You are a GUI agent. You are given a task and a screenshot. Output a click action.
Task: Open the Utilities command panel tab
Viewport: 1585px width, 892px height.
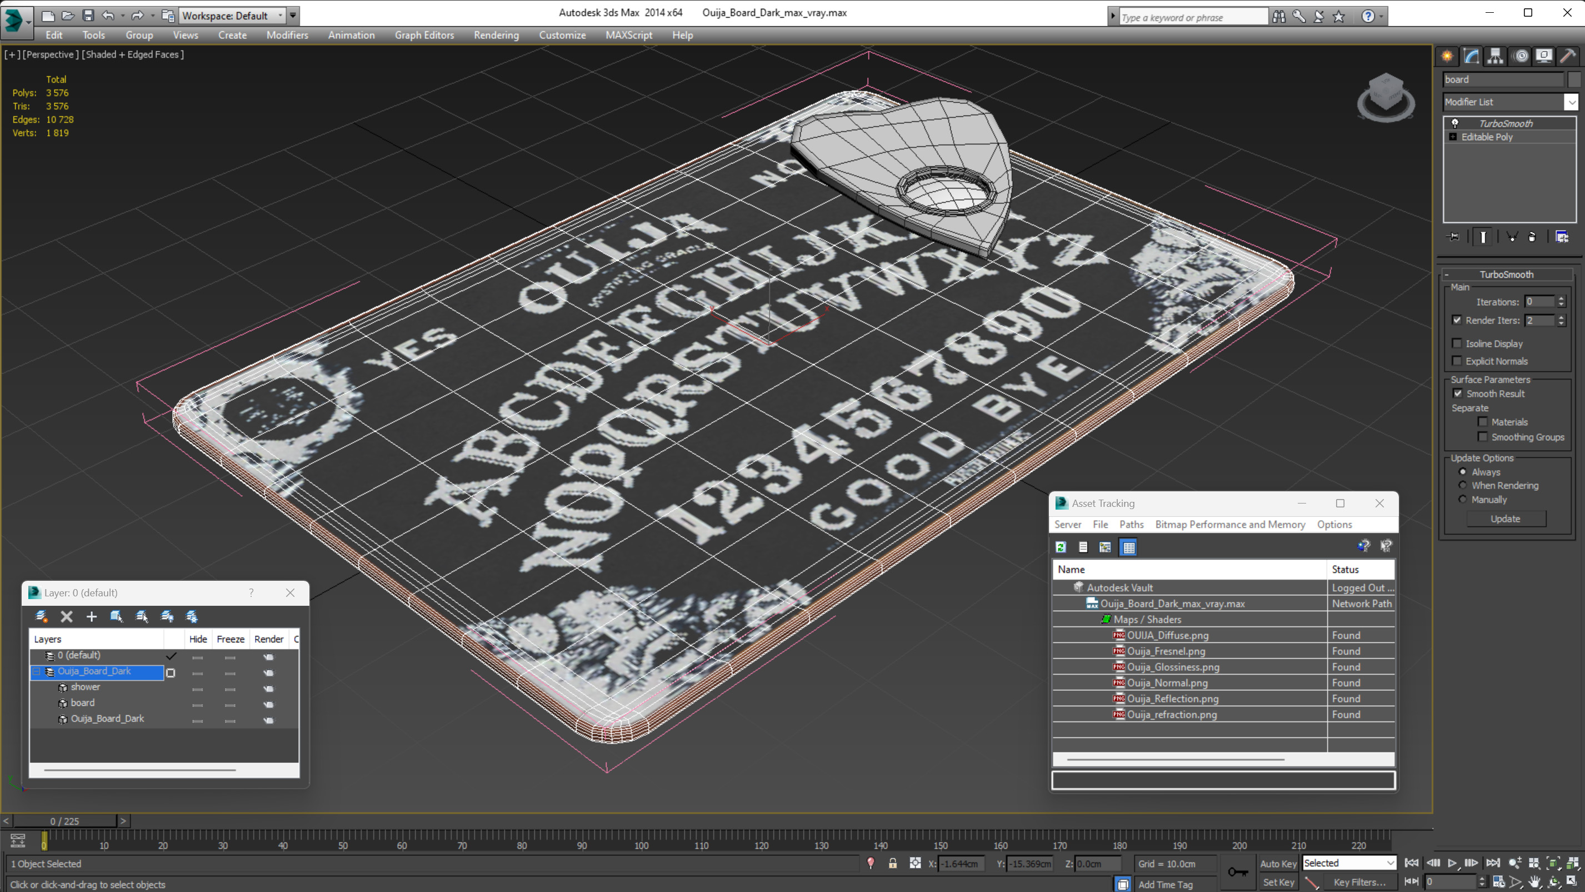[1568, 56]
